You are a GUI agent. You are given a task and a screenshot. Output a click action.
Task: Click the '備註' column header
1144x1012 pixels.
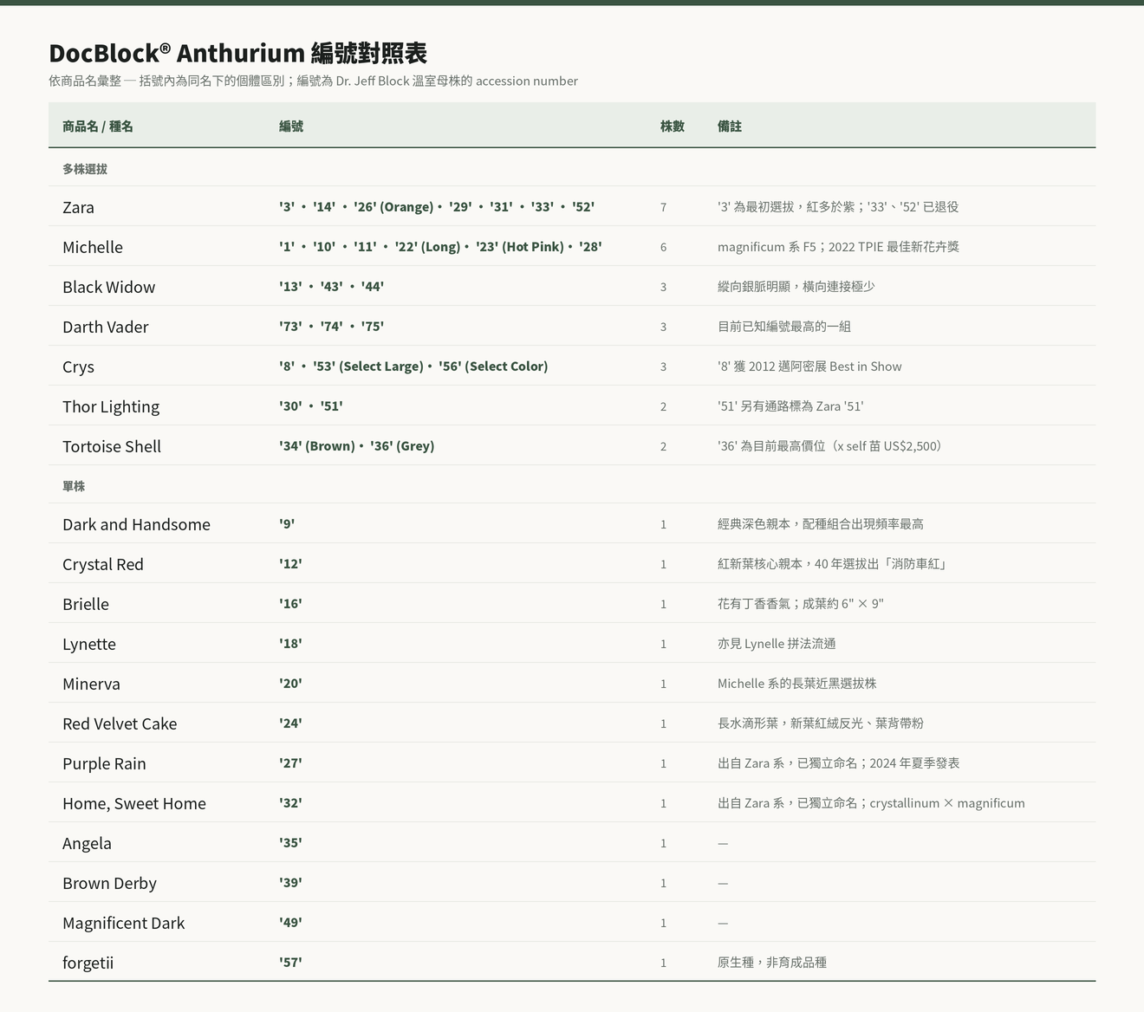730,126
